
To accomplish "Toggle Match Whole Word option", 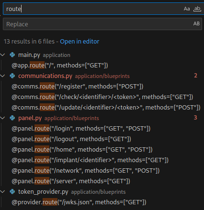I will coord(197,9).
